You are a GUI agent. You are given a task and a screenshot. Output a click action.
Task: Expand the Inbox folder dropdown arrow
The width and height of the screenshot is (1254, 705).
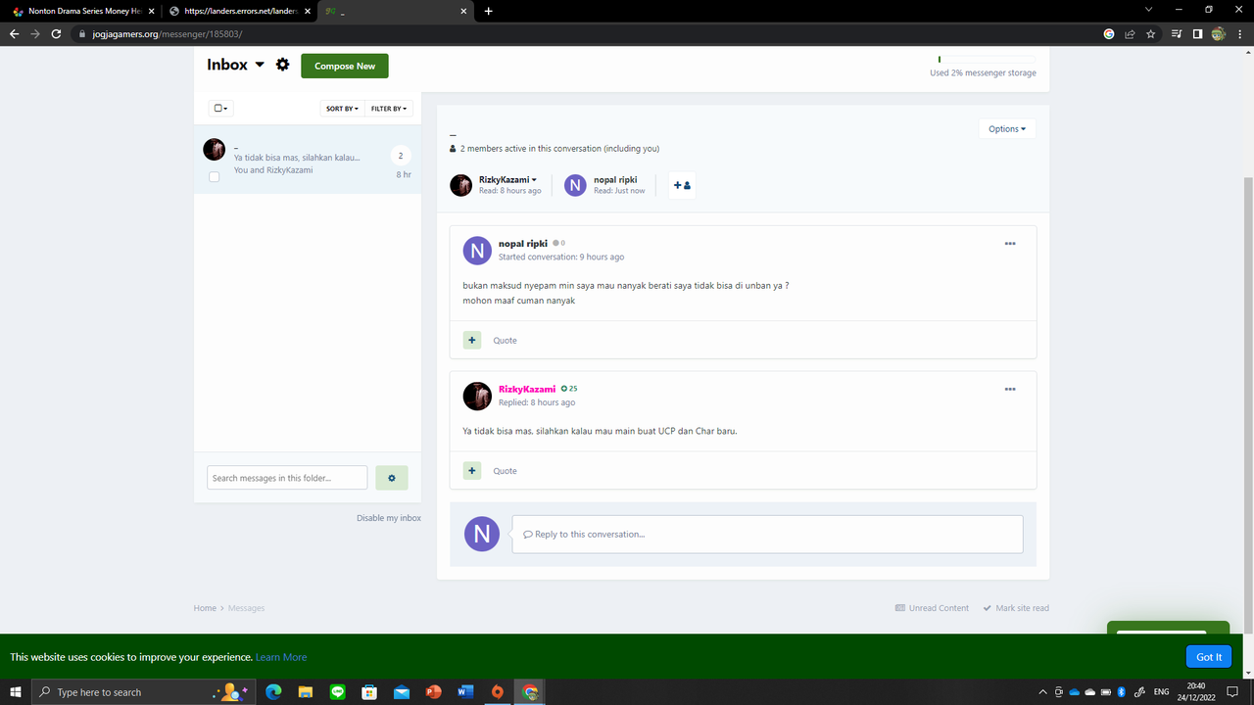pyautogui.click(x=260, y=65)
